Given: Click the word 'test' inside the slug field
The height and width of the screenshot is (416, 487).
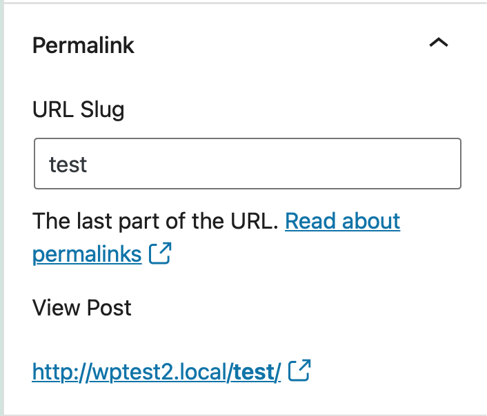Looking at the screenshot, I should coord(68,165).
